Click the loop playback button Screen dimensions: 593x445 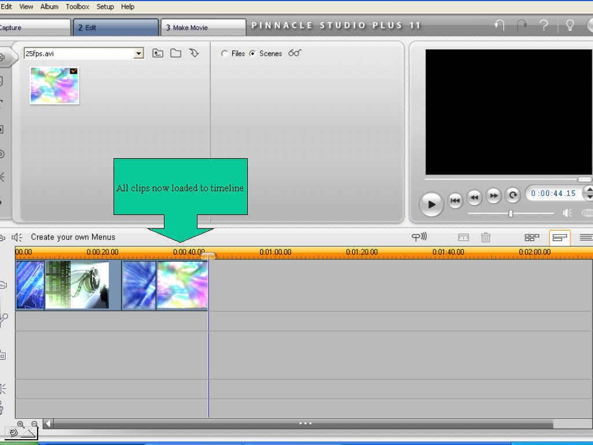[x=513, y=195]
